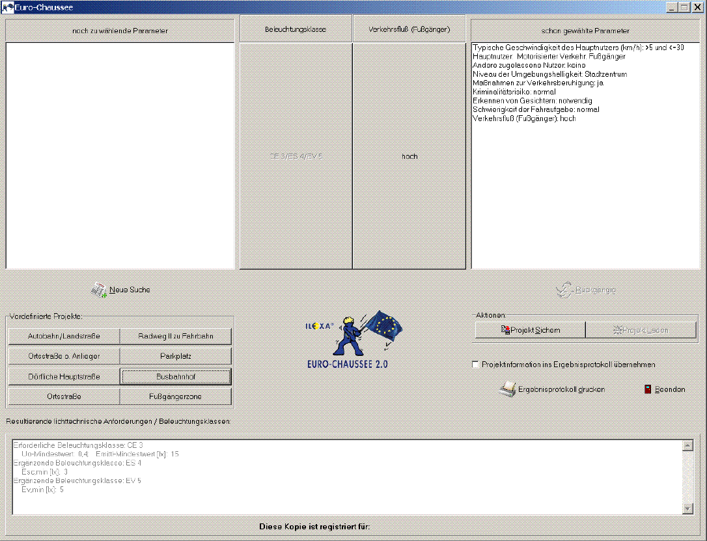This screenshot has height=541, width=707.
Task: Click the Verkehrsfluß (Fußgänger) column header
Action: click(x=409, y=29)
